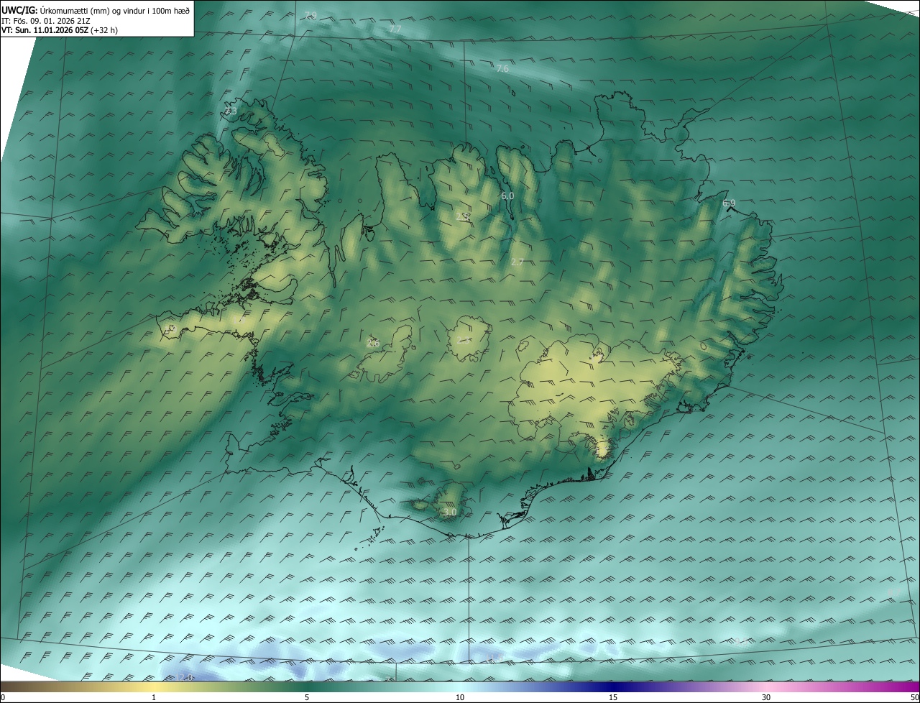Screen dimensions: 920x703
Task: Click the 0 tick on the color scale
Action: (3, 697)
